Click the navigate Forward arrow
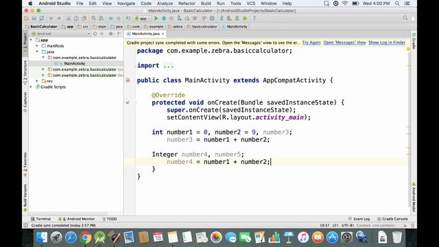Screen dimensions: 439x247 (119, 19)
